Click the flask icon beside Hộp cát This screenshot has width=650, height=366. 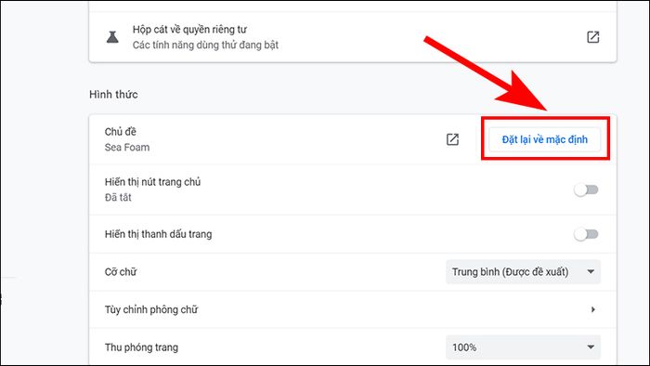[112, 37]
